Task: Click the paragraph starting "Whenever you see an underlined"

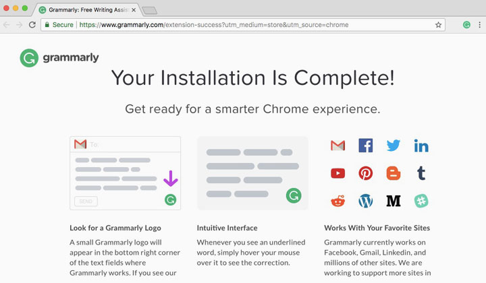Action: tap(251, 253)
